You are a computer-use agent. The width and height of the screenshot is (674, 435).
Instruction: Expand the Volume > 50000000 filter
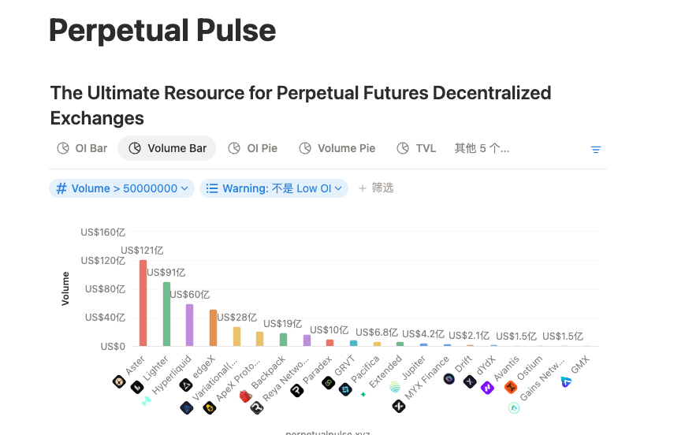click(x=122, y=188)
